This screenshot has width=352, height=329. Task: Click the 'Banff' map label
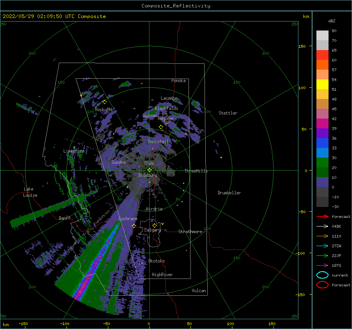pyautogui.click(x=65, y=218)
